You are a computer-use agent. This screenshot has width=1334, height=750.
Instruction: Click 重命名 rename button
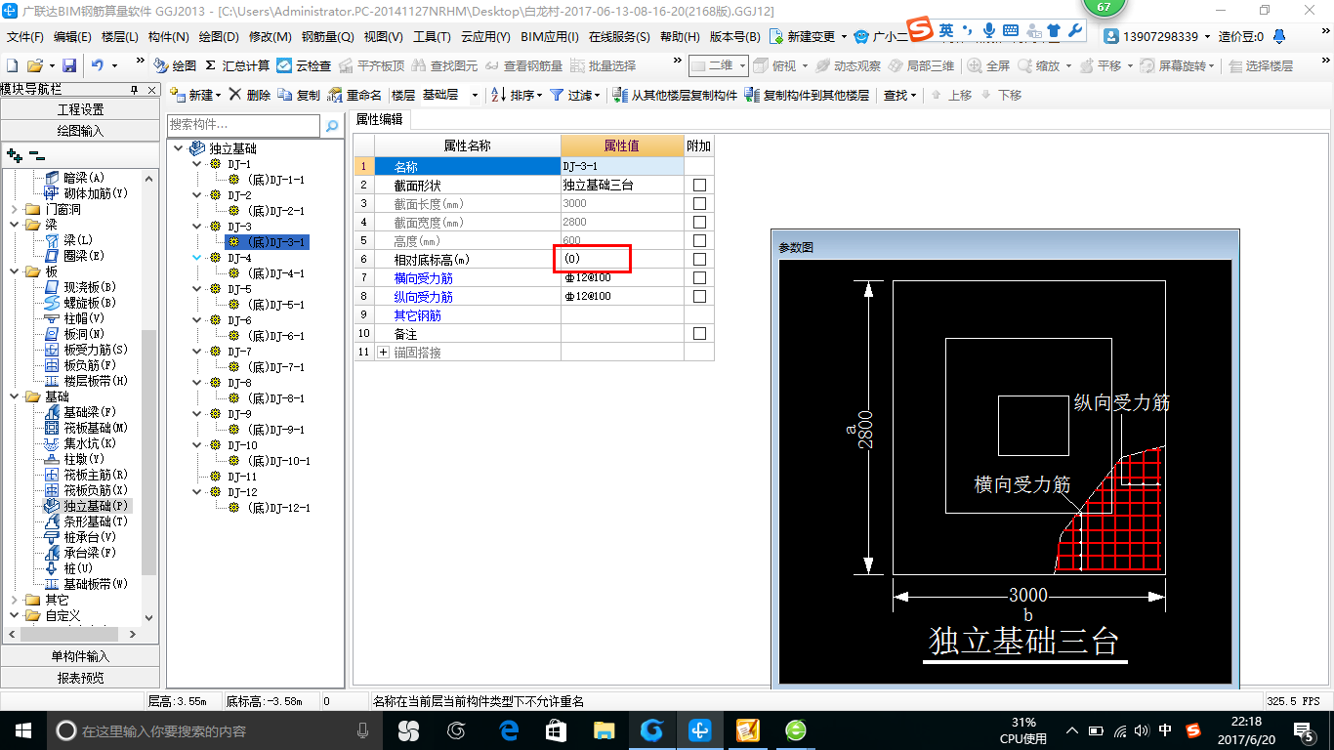pos(355,95)
